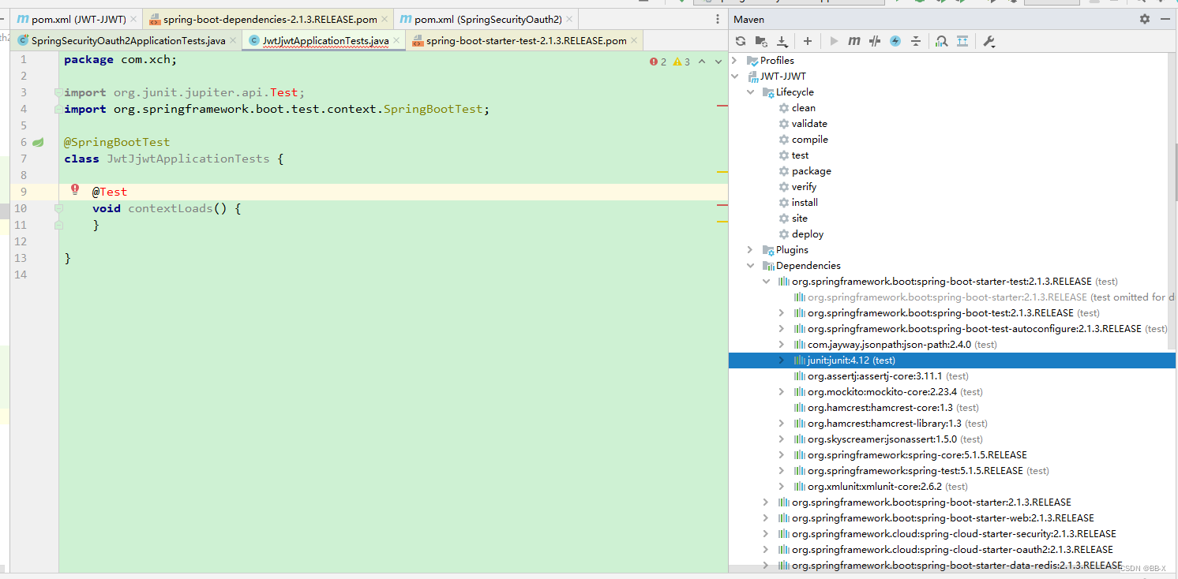Run Maven build play icon
1178x579 pixels.
click(x=834, y=41)
